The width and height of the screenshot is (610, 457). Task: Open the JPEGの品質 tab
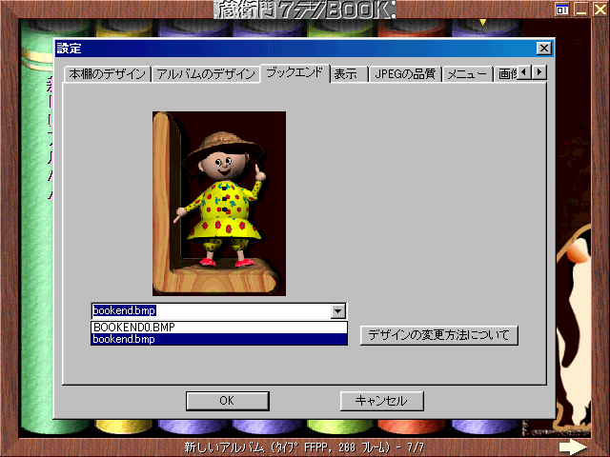pyautogui.click(x=404, y=74)
